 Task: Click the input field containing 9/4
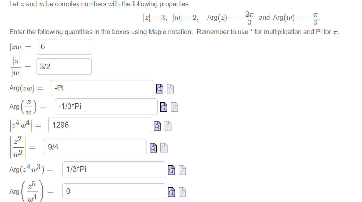pyautogui.click(x=95, y=147)
